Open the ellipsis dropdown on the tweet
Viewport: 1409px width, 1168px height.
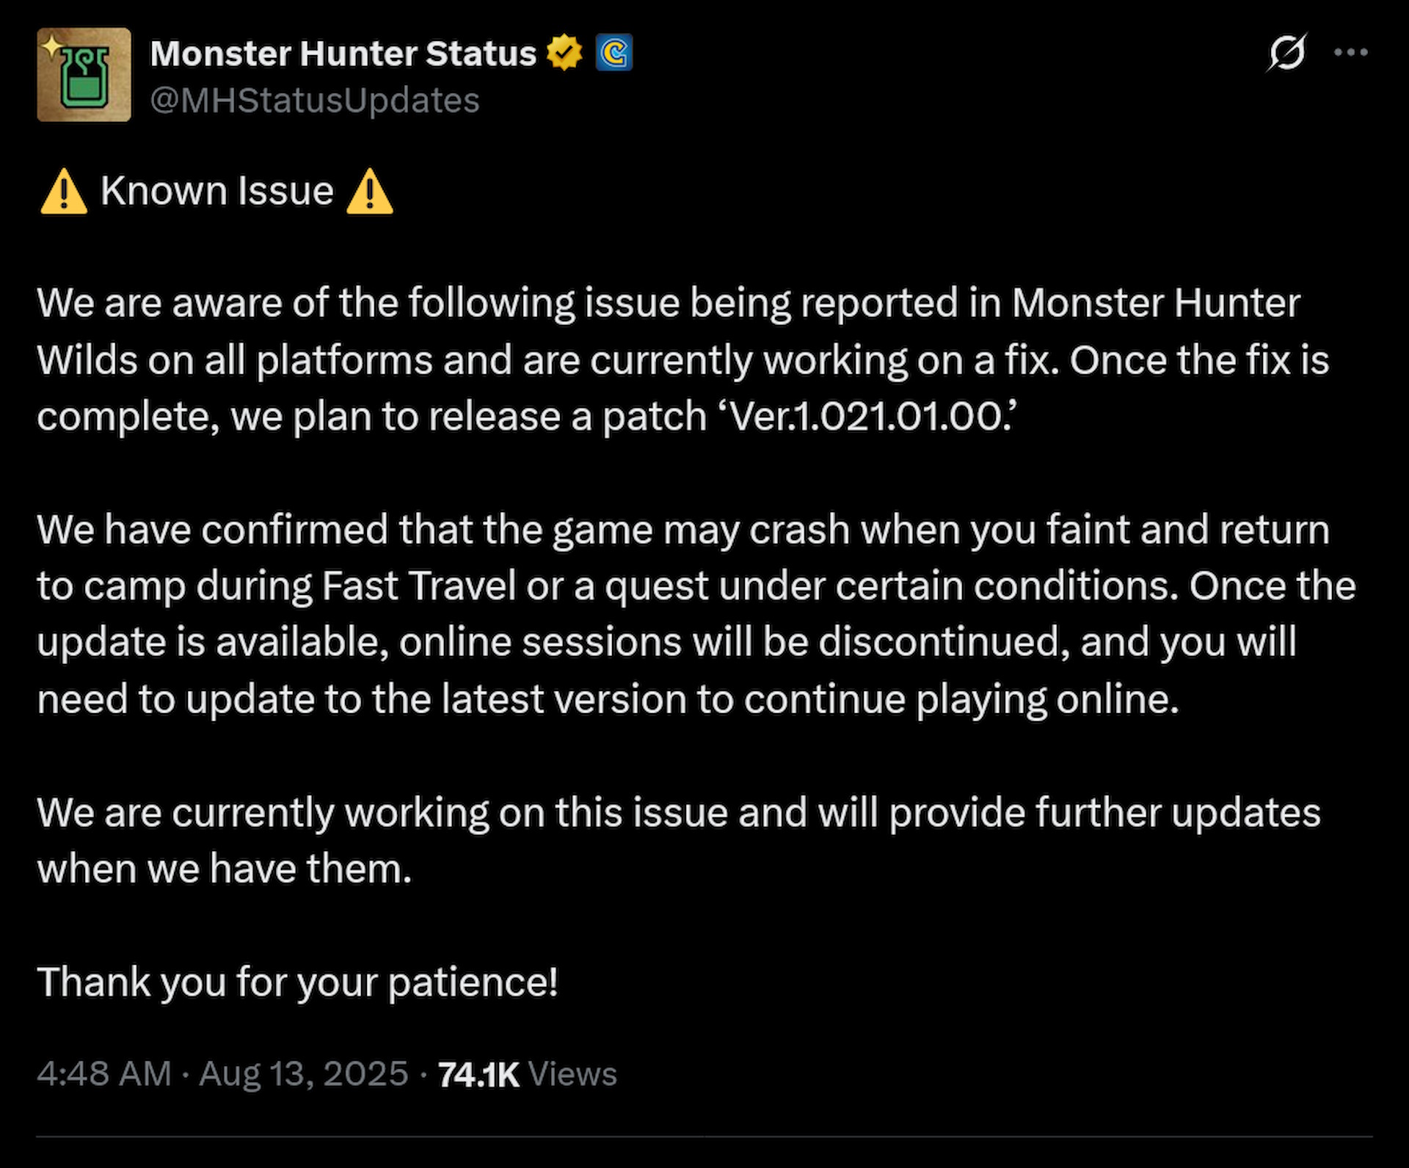click(x=1350, y=51)
